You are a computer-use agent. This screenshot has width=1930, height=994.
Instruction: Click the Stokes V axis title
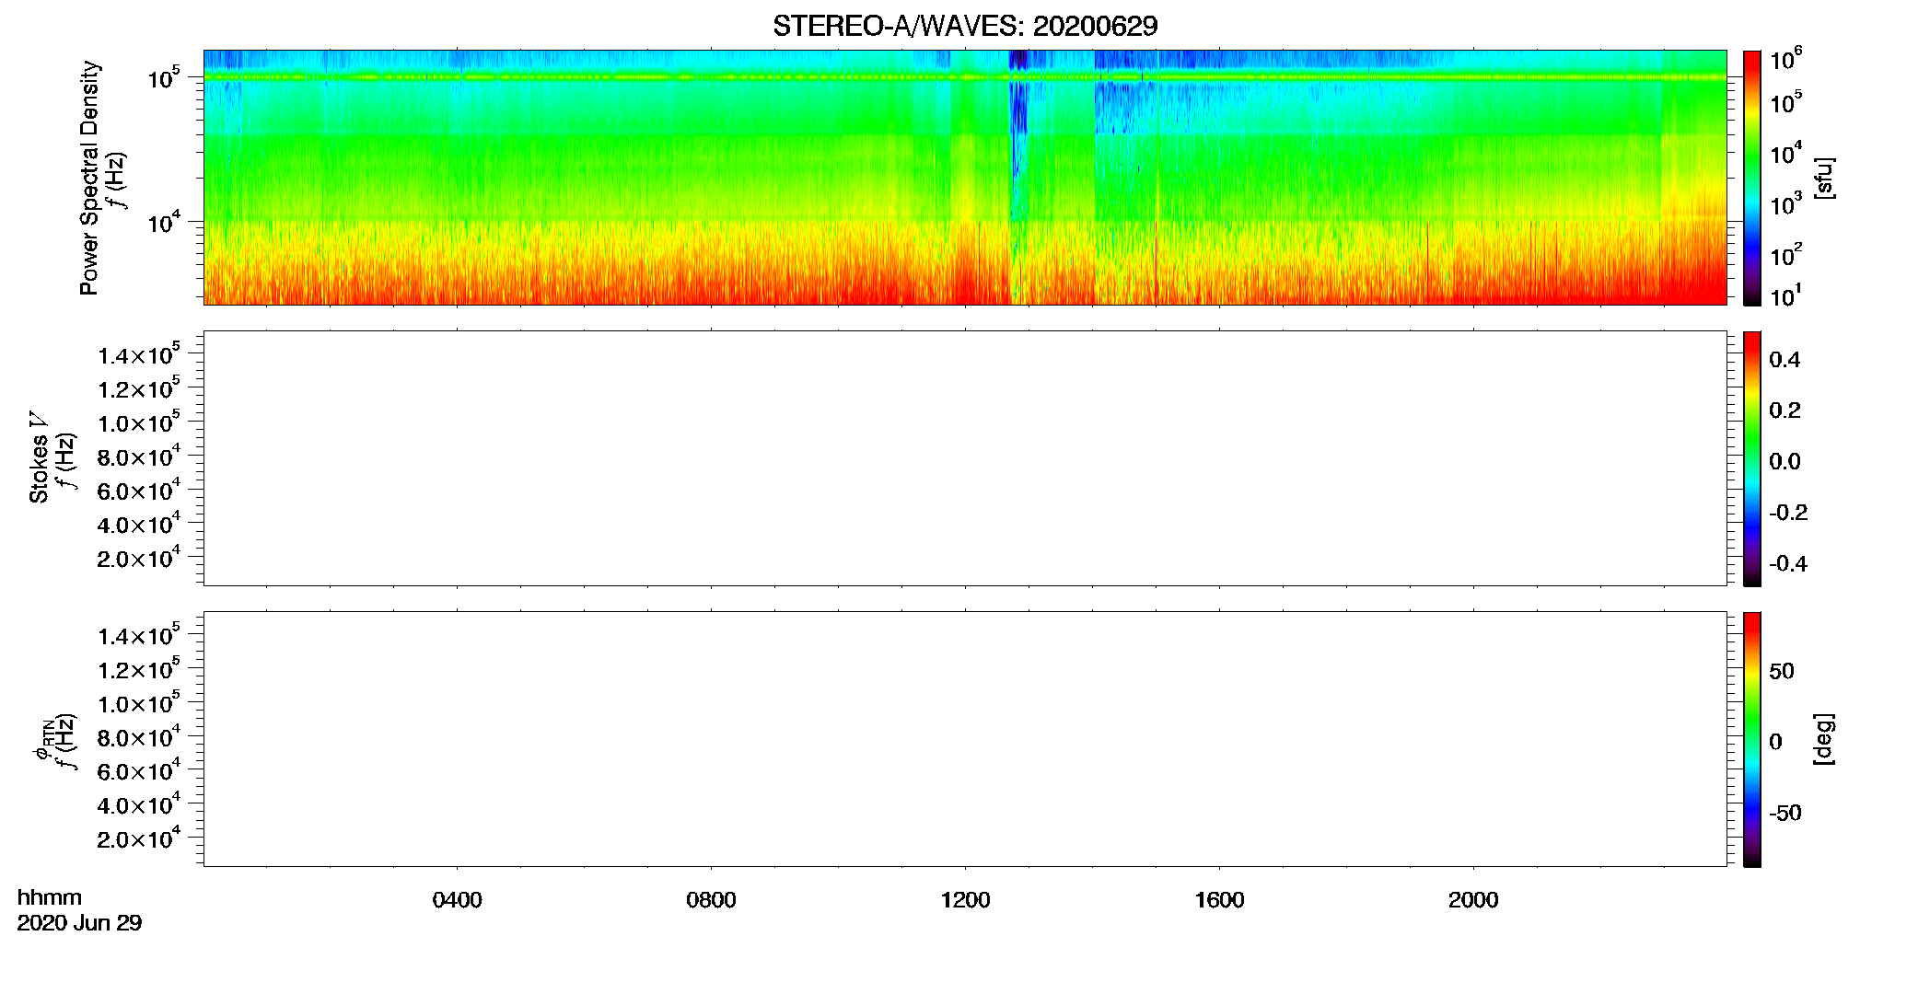(39, 457)
